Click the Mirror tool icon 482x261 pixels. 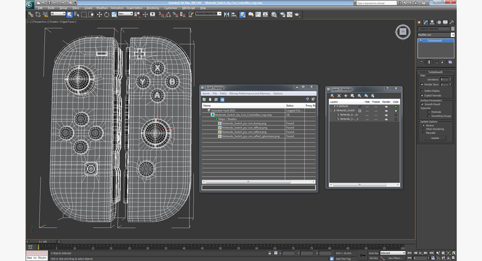coord(226,15)
